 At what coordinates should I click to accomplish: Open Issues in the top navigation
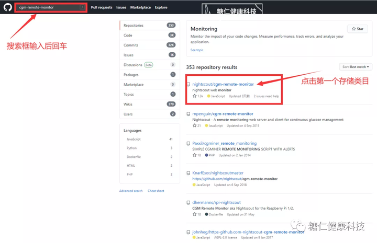click(x=121, y=7)
